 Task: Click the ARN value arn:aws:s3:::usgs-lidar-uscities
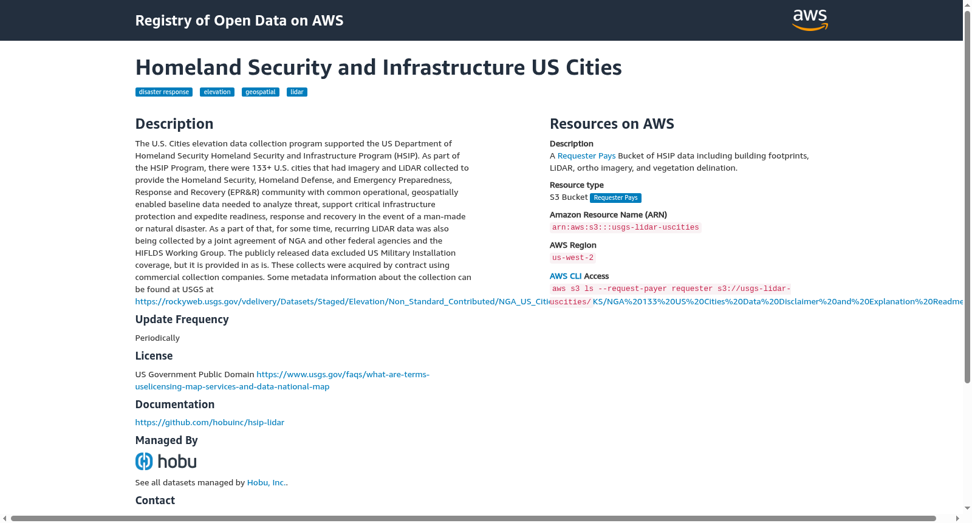point(625,228)
